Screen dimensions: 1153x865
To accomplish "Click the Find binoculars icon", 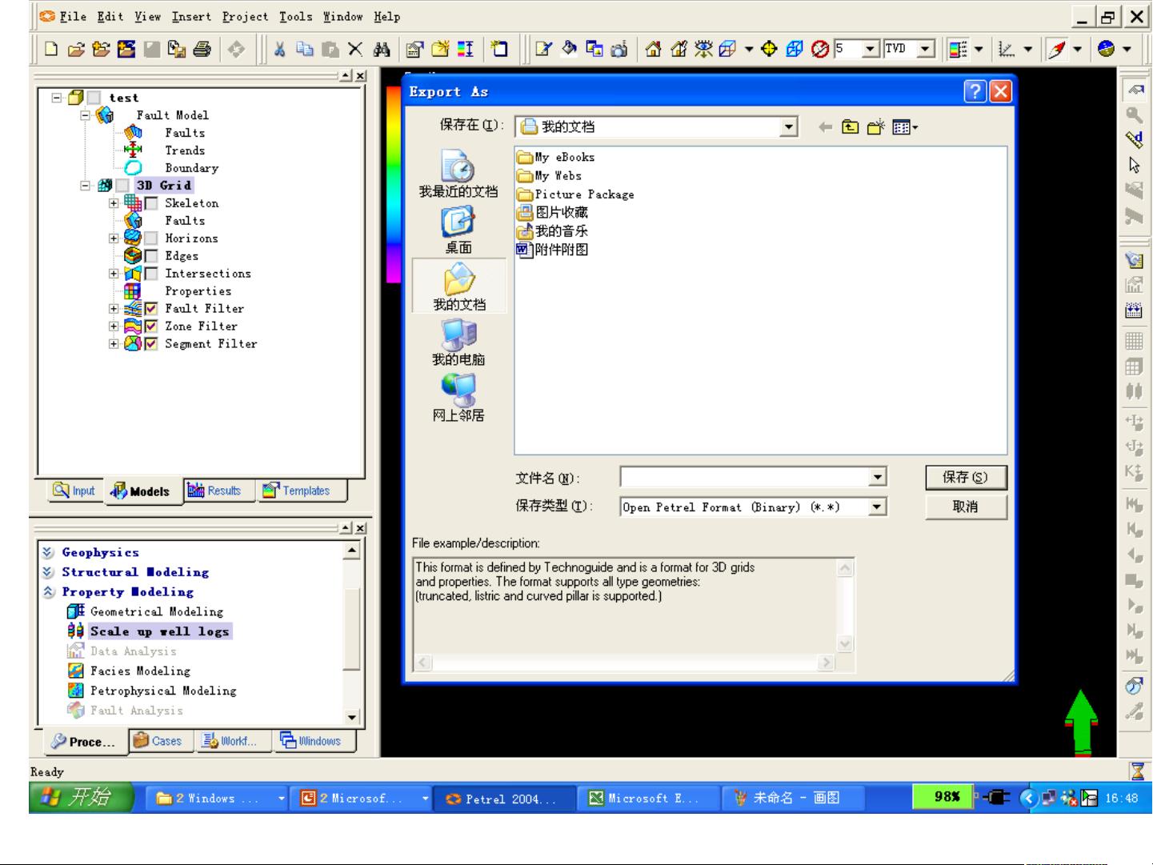I will (x=382, y=50).
